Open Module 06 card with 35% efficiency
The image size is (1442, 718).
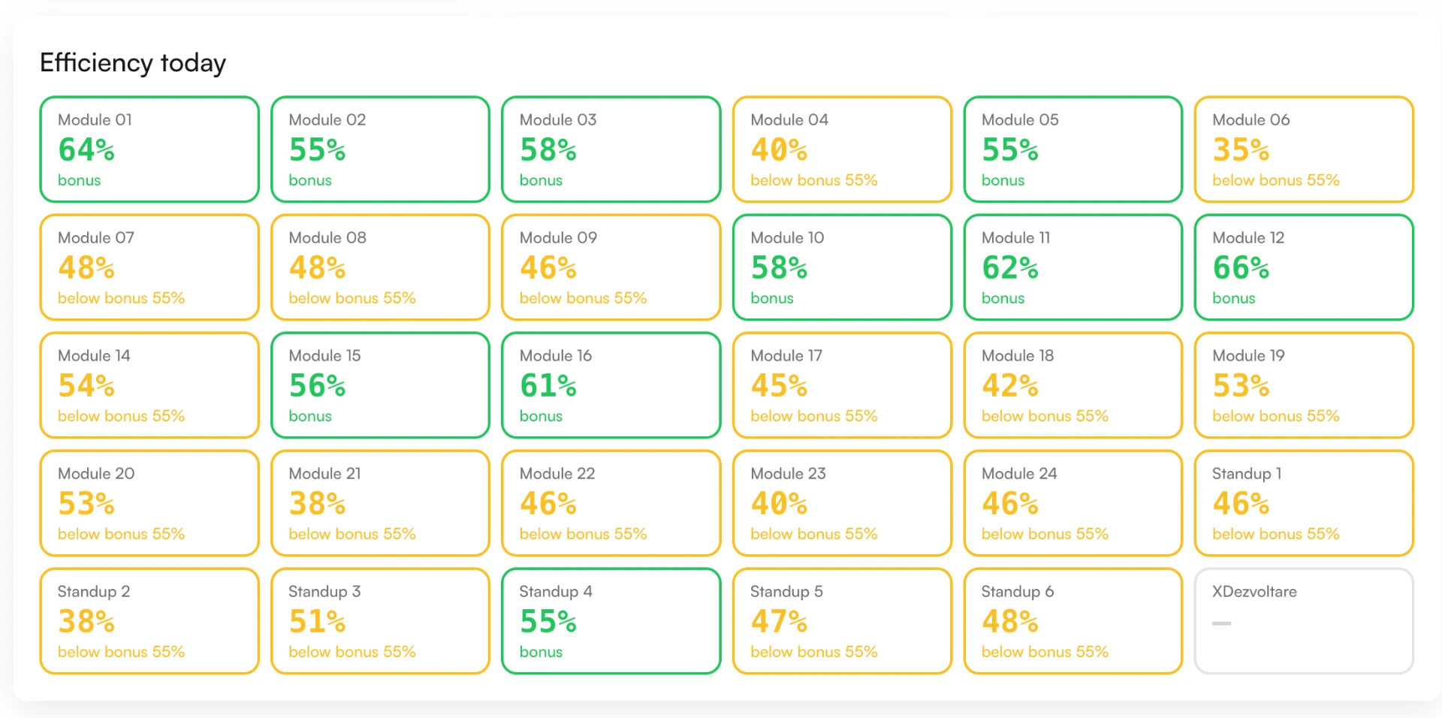1304,149
